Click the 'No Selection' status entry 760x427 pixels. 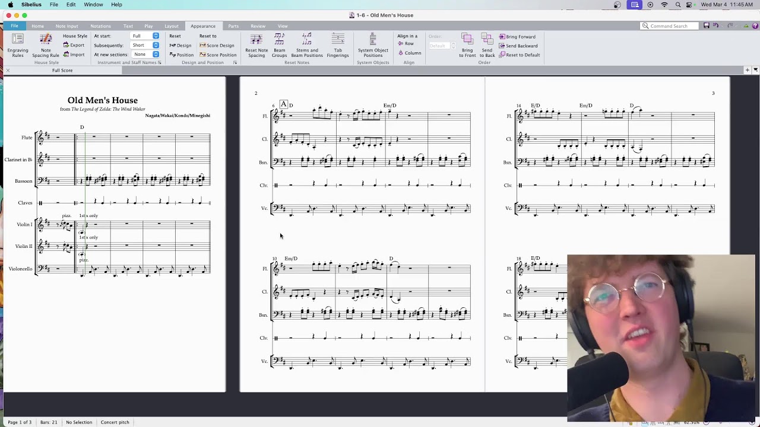[79, 422]
